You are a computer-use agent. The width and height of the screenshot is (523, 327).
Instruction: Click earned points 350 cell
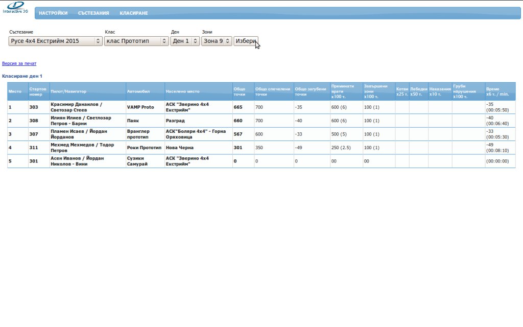274,148
